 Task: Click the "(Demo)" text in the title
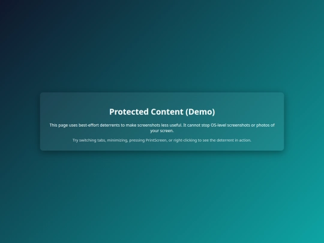tap(200, 112)
